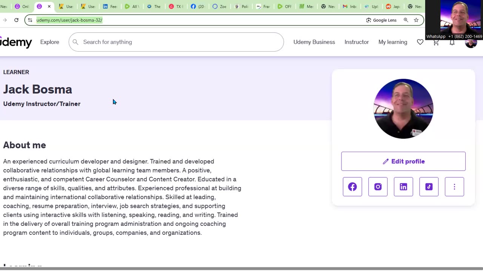Click the 'Jack Bosma' name heading
The width and height of the screenshot is (483, 271).
38,89
